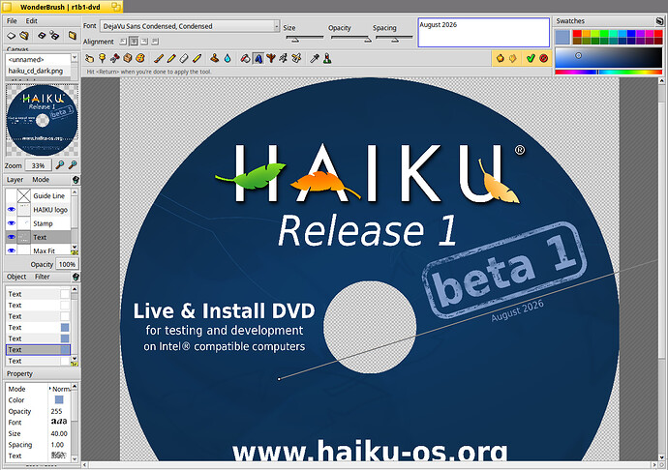Zoom in with right magnifier icon
668x470 pixels.
pos(73,164)
